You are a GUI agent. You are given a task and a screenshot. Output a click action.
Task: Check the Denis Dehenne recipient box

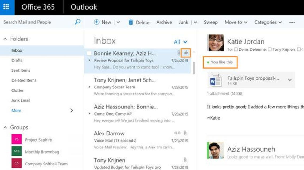(236, 49)
